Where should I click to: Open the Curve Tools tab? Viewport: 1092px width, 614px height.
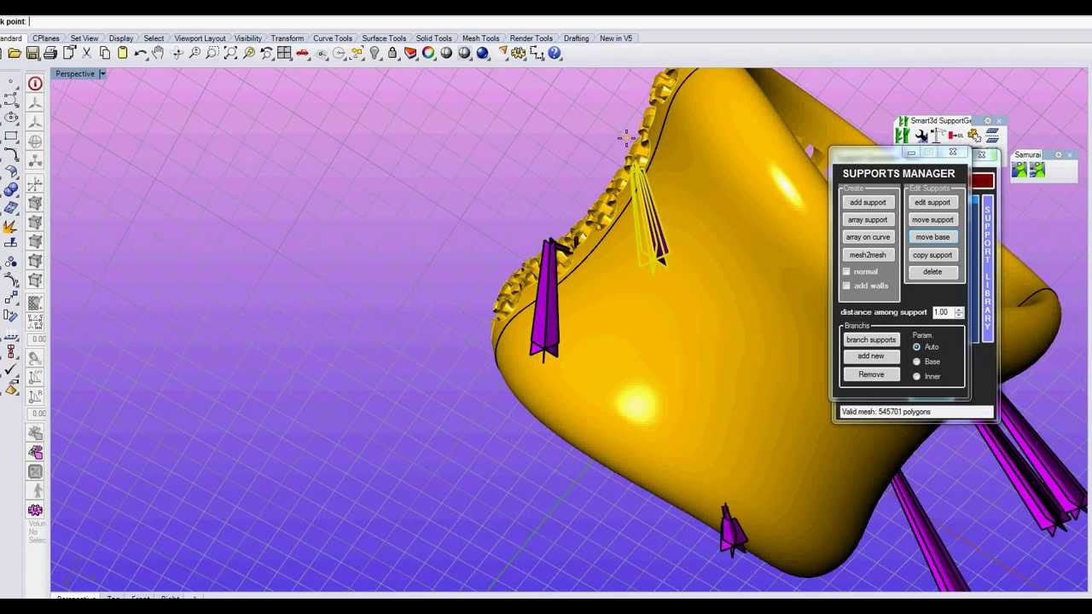point(333,38)
